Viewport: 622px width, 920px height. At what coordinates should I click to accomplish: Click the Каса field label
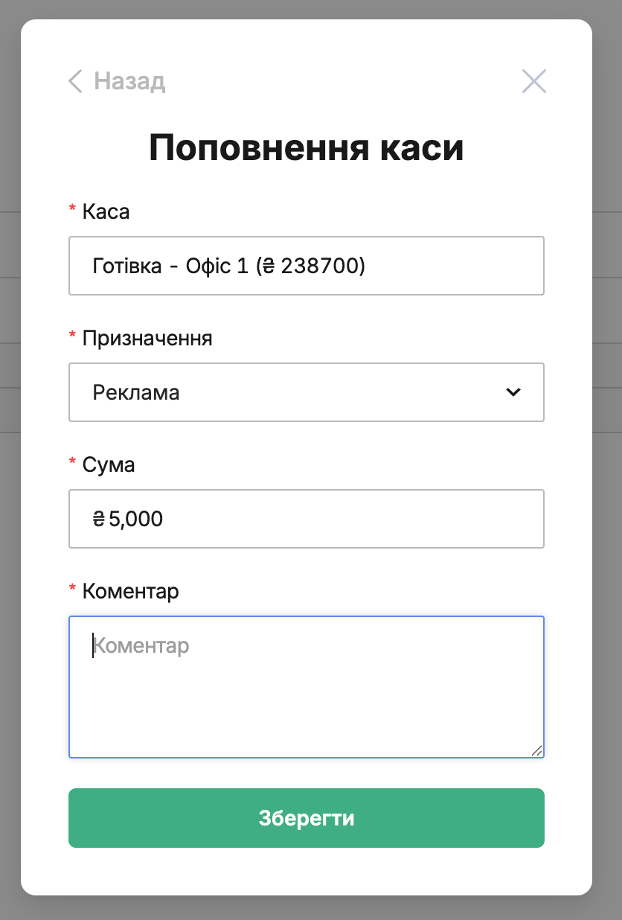click(x=106, y=212)
